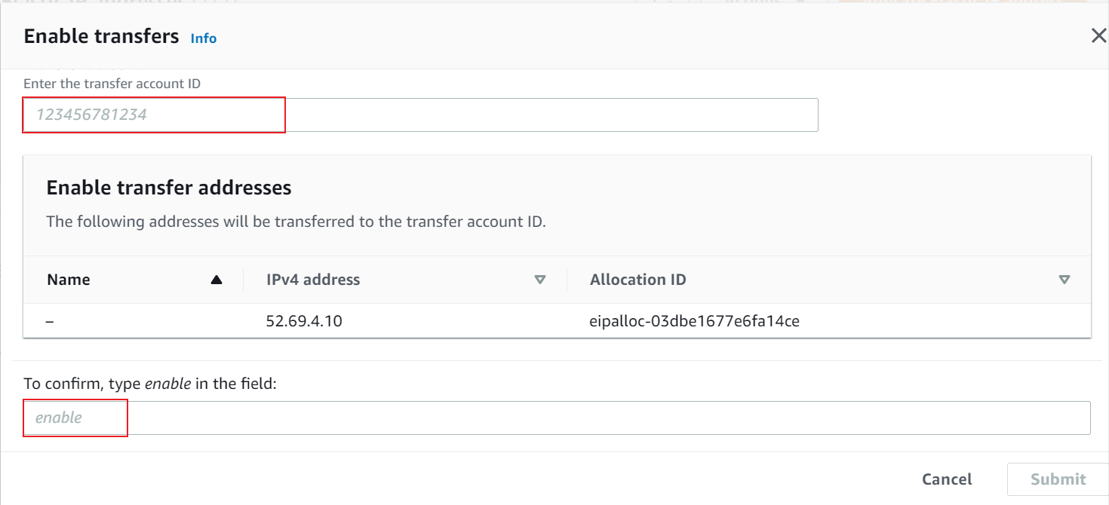Image resolution: width=1109 pixels, height=505 pixels.
Task: Sort by the Allocation ID column header
Action: tap(638, 280)
